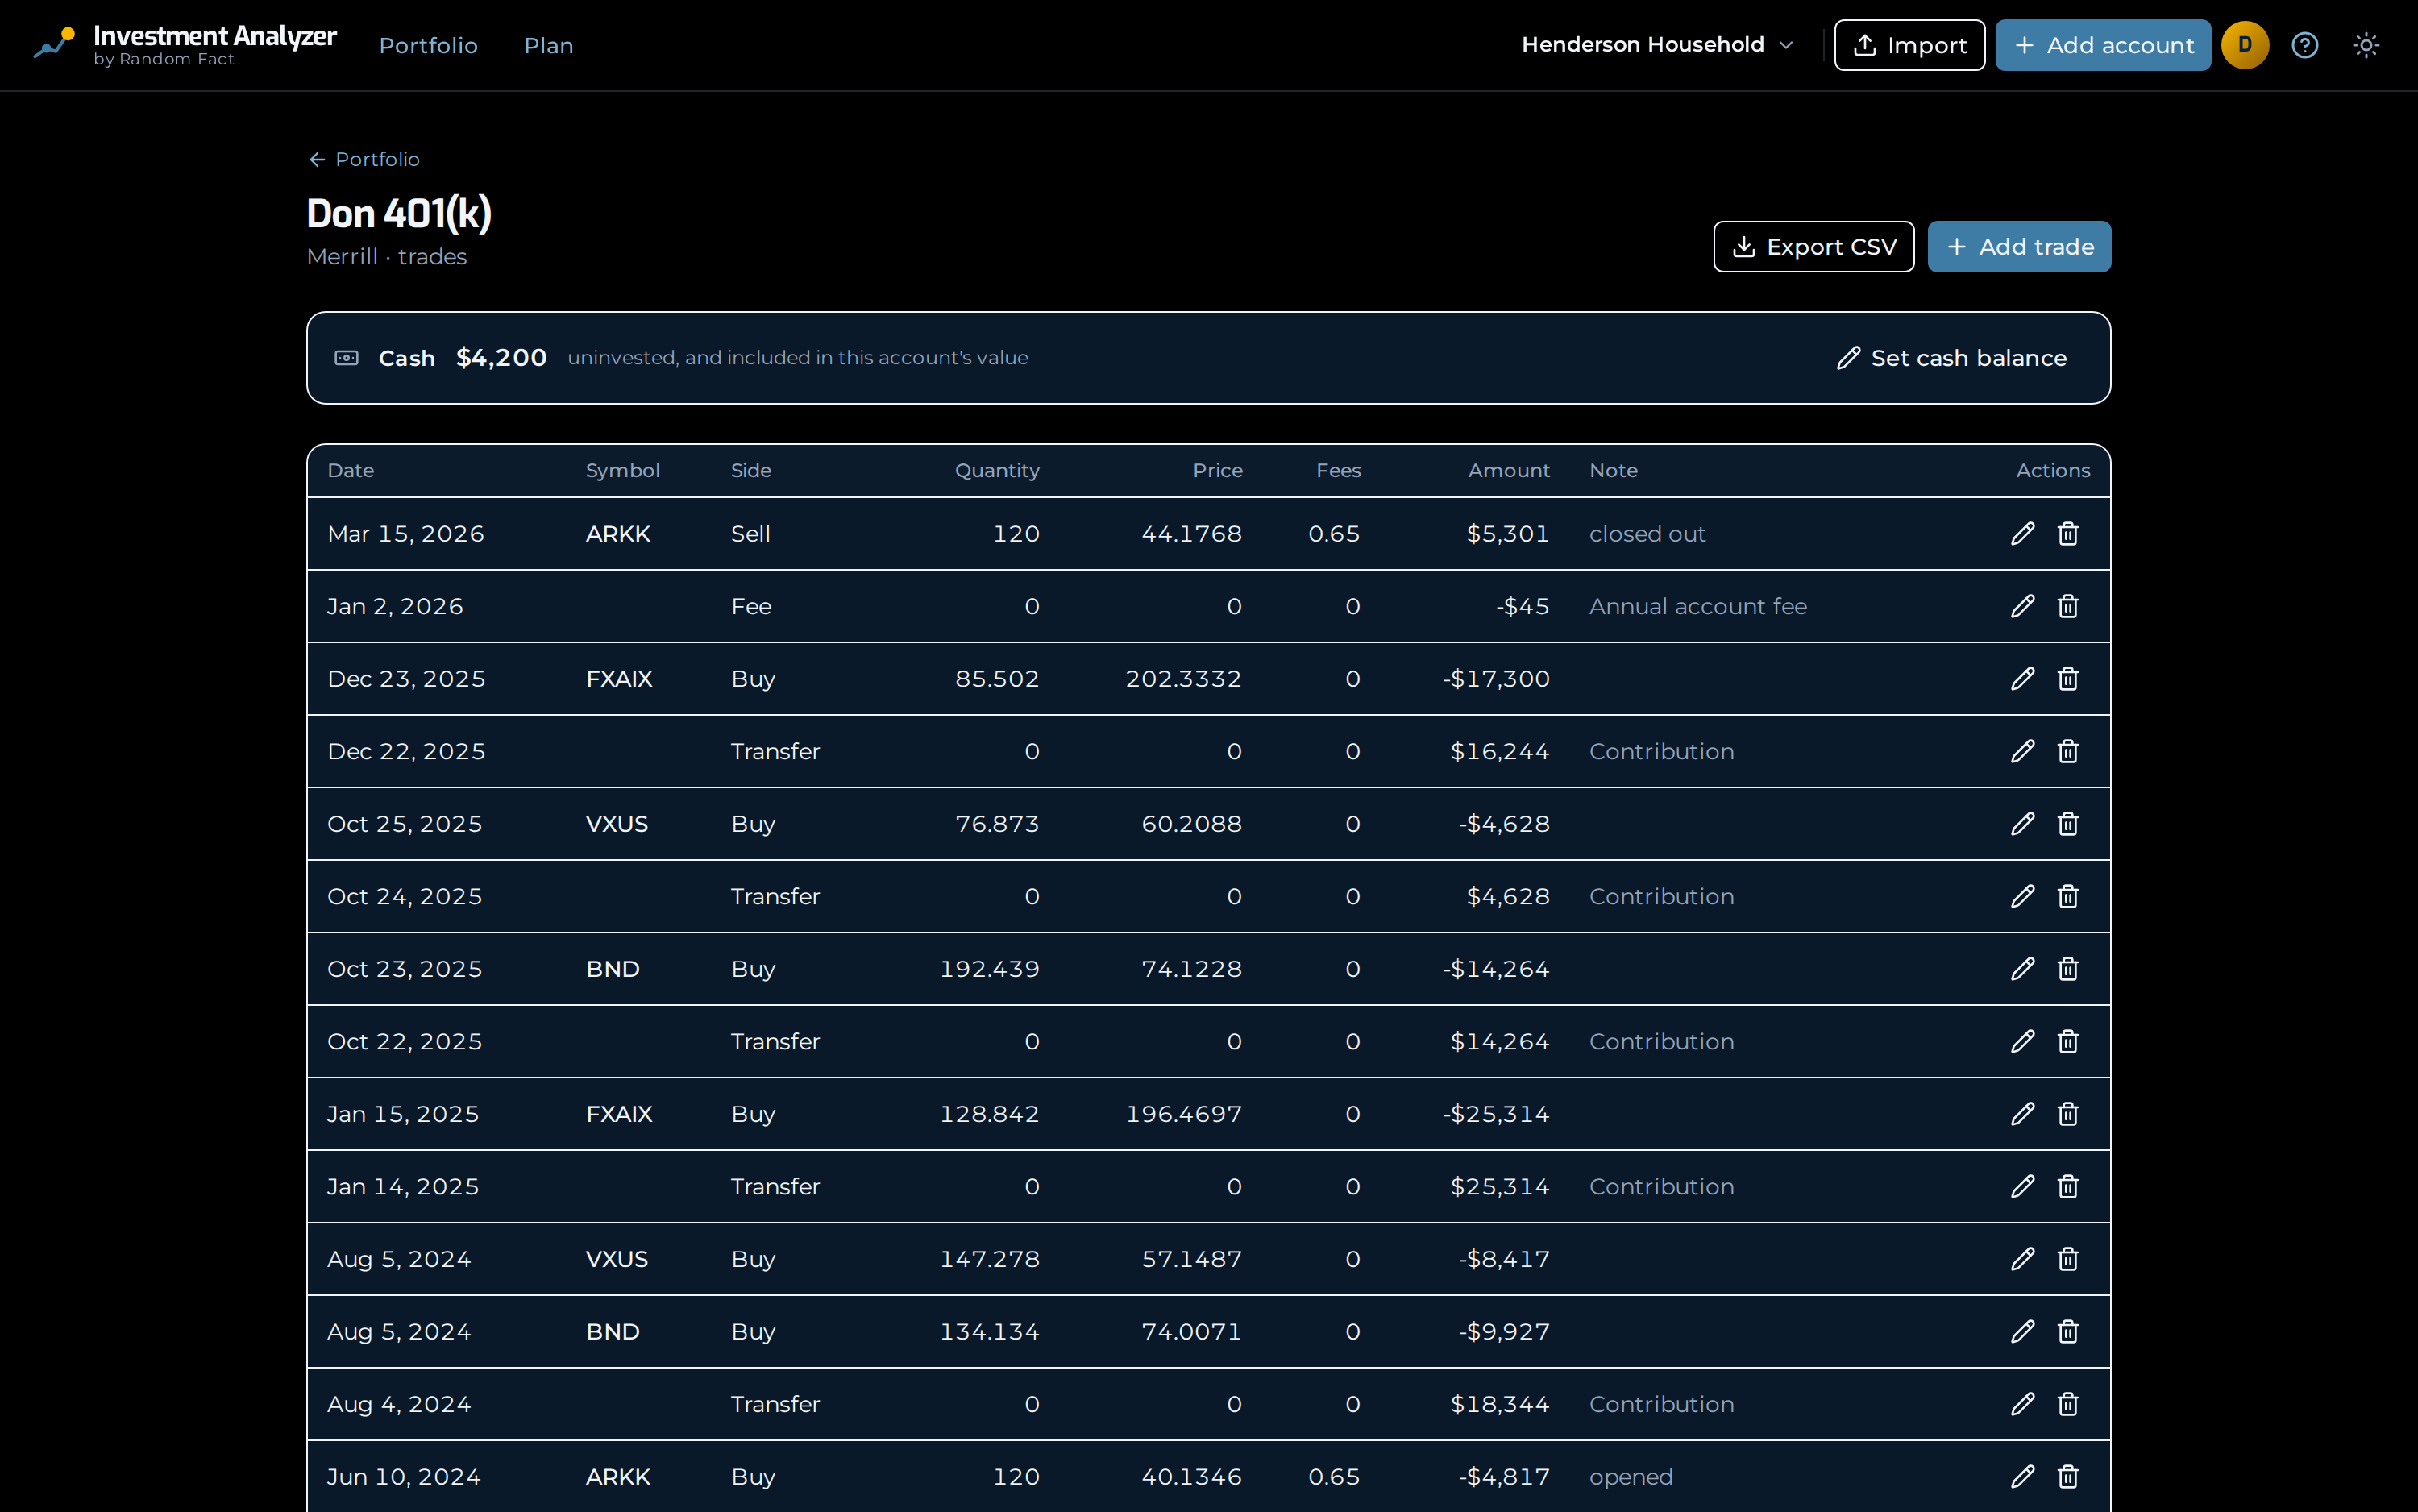Delete the Aug 4, 2024 transfer
Image resolution: width=2418 pixels, height=1512 pixels.
2068,1404
